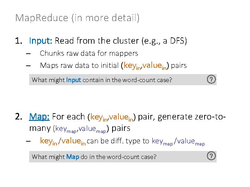
Task: Click the number 1. list marker
Action: point(19,41)
